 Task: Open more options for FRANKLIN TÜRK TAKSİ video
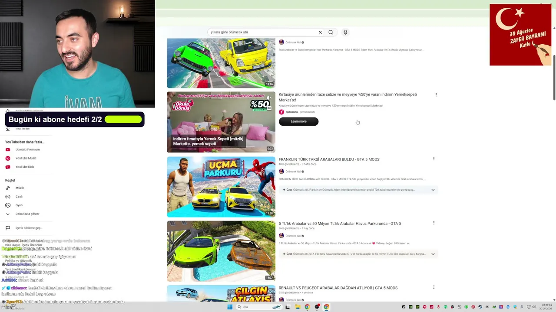coord(434,159)
